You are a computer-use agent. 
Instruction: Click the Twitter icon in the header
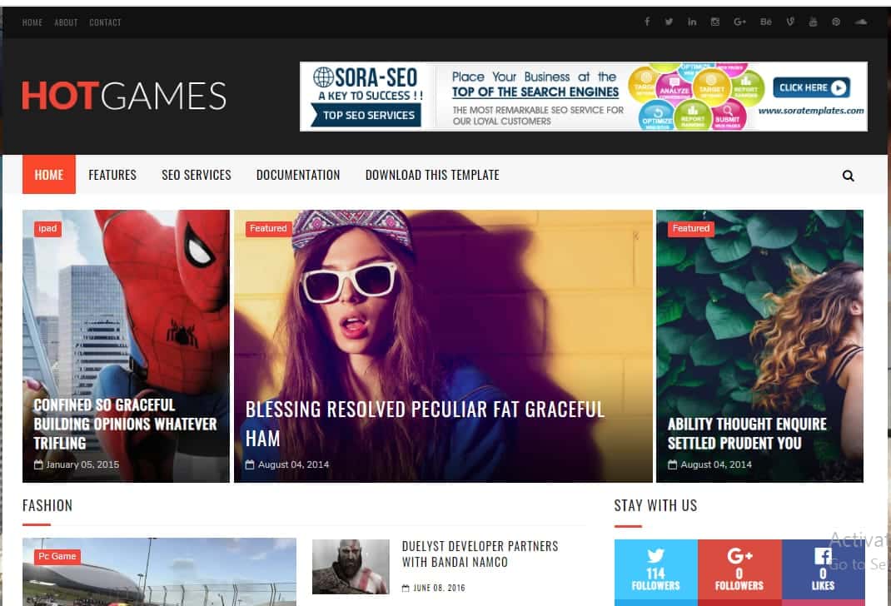pyautogui.click(x=669, y=22)
